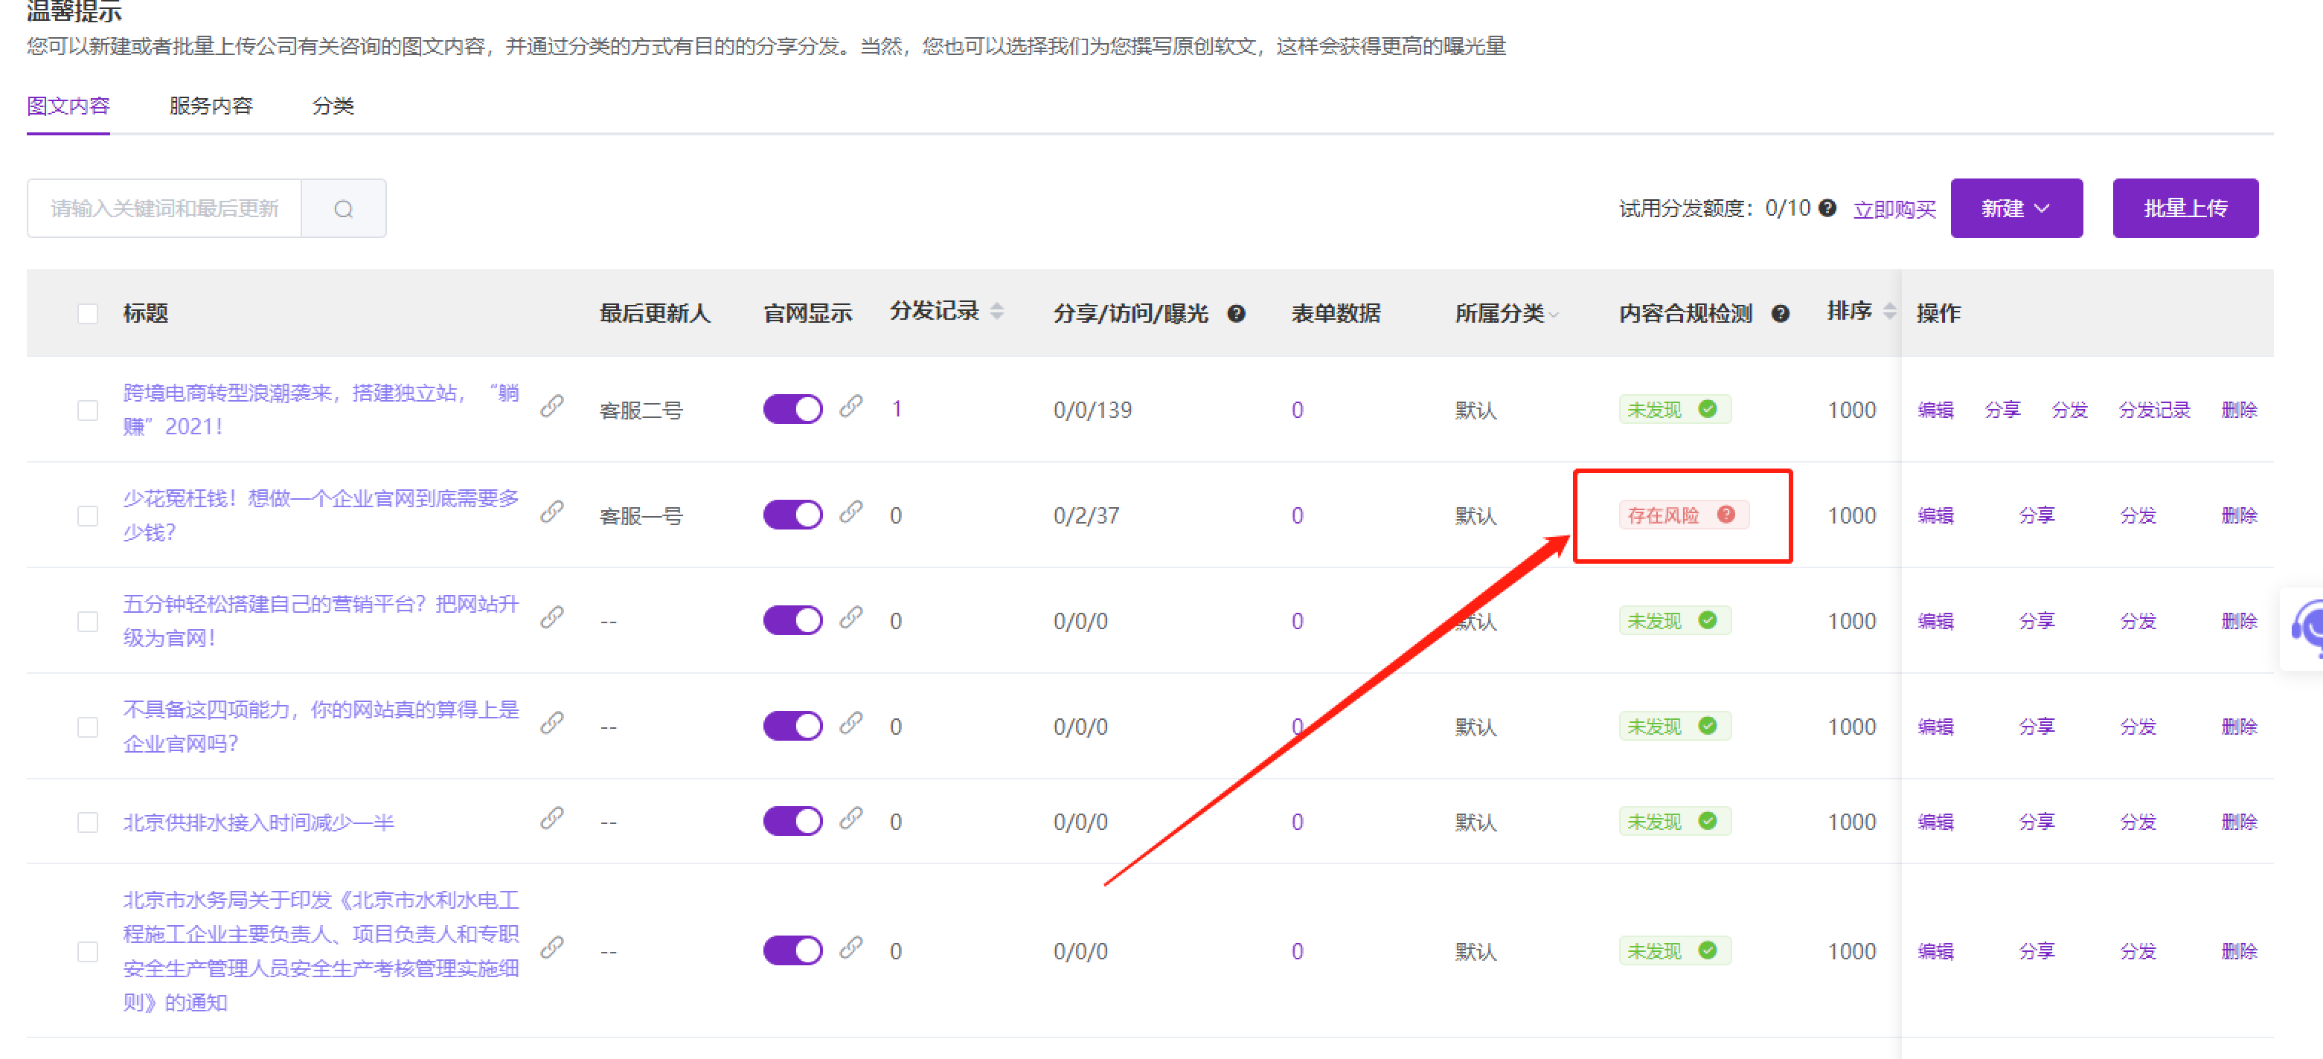Copy link icon after 五分钟轻松搭建 title
Viewport: 2323px width, 1059px height.
(x=552, y=617)
